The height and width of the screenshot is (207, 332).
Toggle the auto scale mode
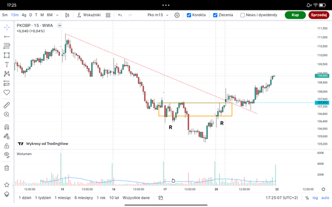[x=325, y=198]
